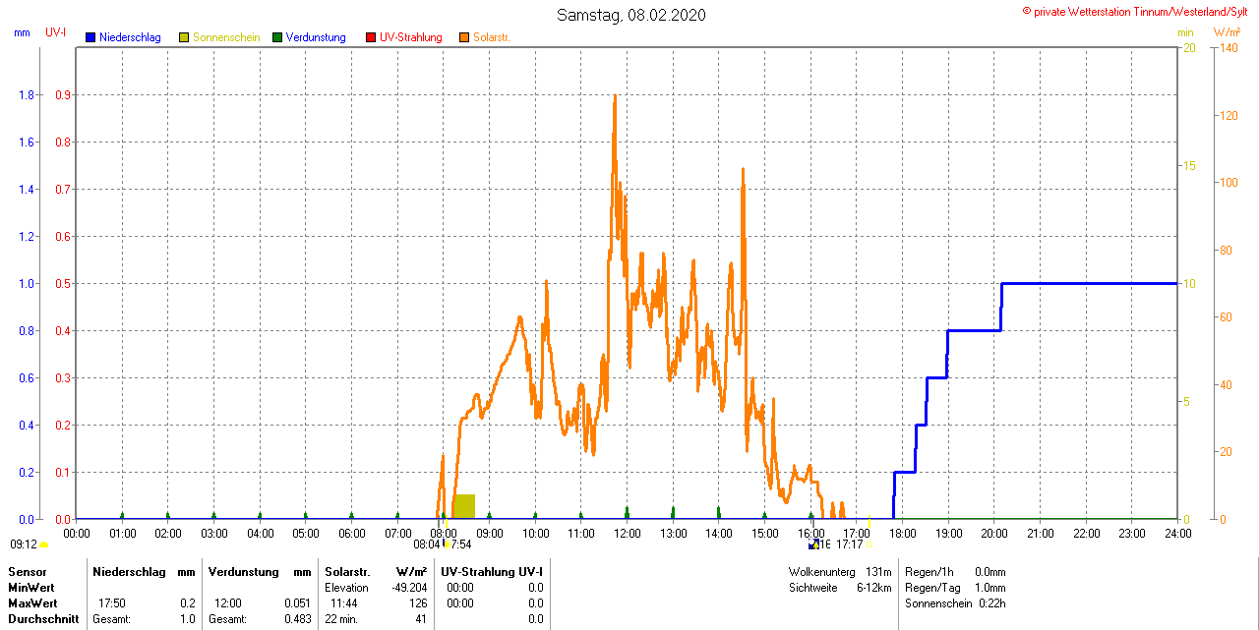Click the 1.8 mm axis value
1259x630 pixels.
[27, 95]
